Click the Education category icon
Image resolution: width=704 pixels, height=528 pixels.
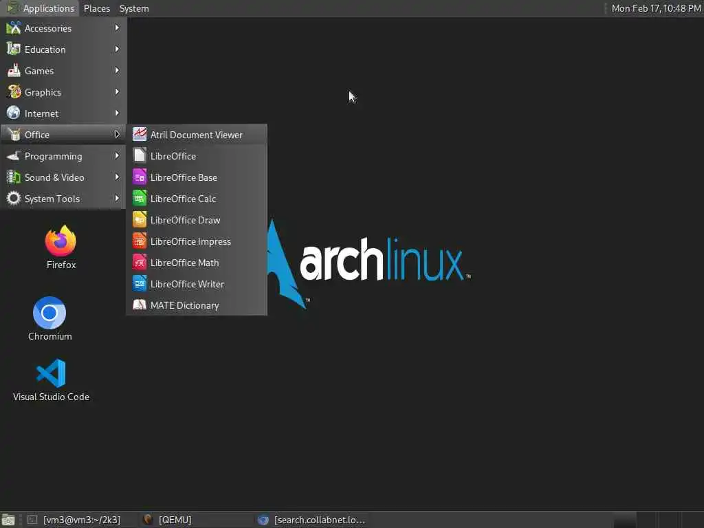[14, 49]
